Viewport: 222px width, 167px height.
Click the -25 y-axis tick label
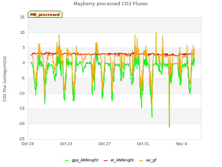tap(22, 139)
